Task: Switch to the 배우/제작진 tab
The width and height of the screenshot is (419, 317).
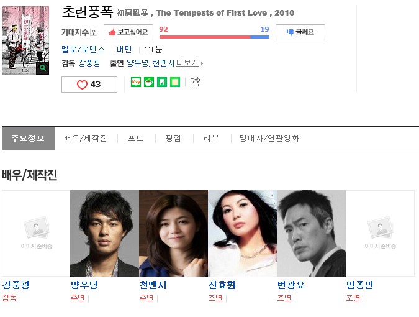Action: pos(86,139)
